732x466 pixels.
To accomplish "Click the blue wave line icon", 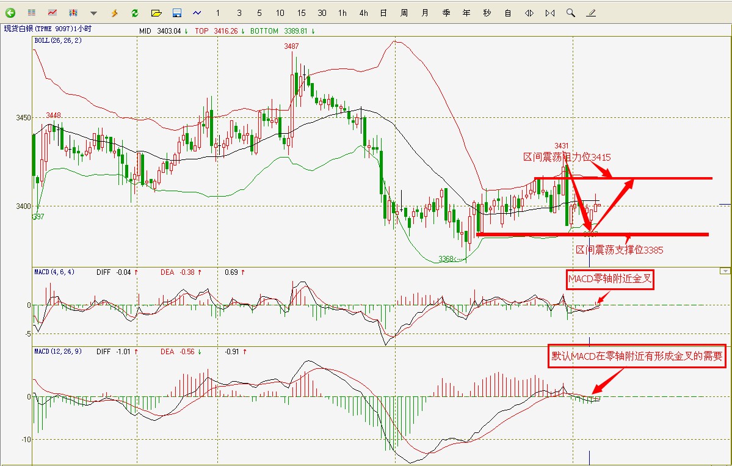I will coord(197,12).
